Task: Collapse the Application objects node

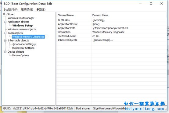Action: pyautogui.click(x=5, y=22)
